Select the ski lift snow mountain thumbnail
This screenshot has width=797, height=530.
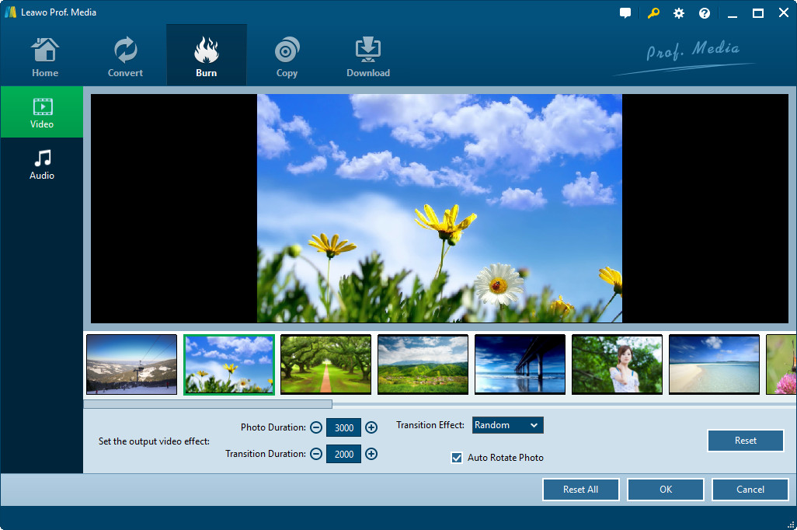point(131,364)
